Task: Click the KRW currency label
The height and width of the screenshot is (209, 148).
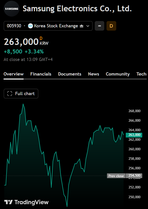Action: coord(44,43)
